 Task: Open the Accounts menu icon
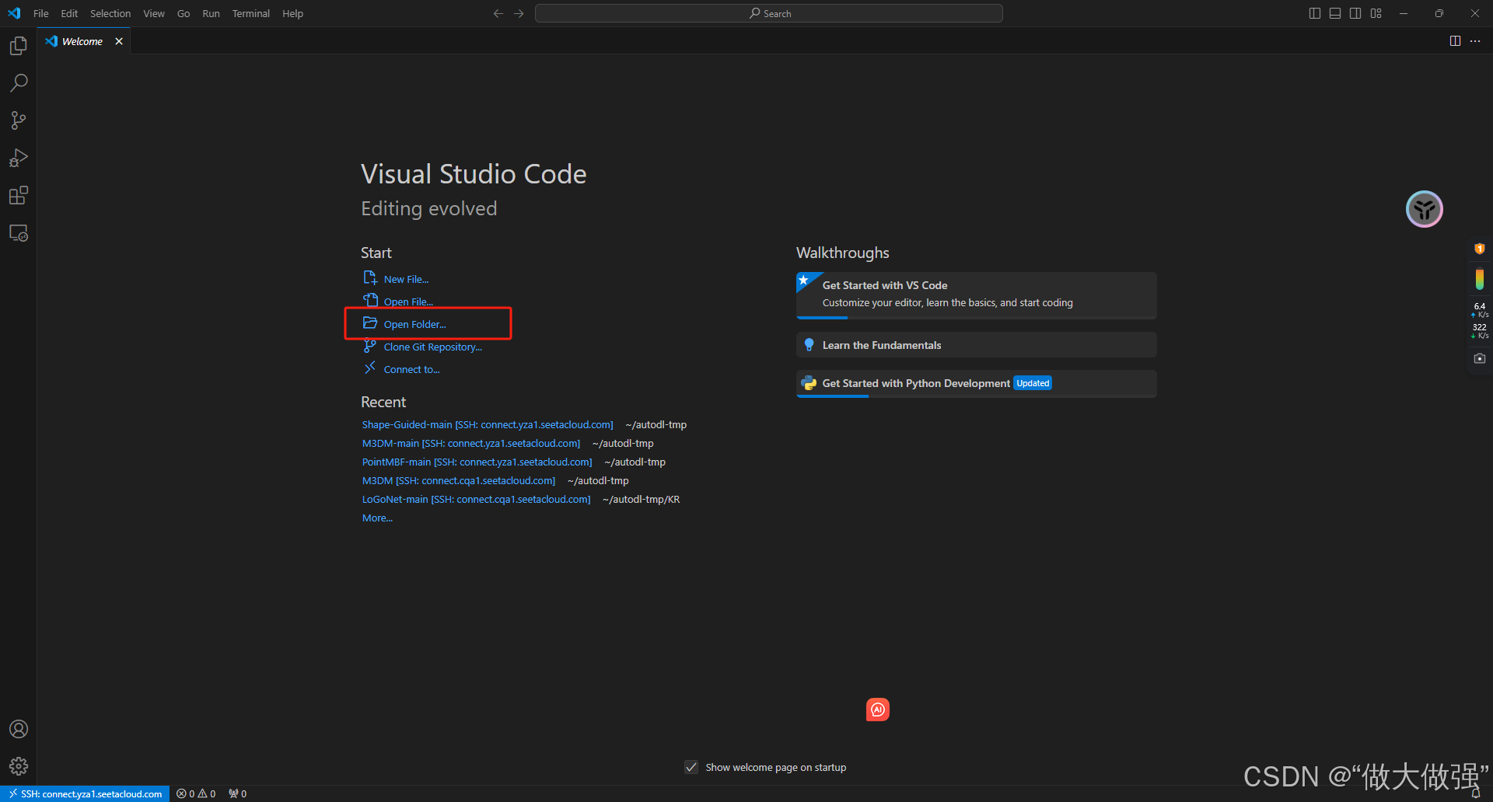click(19, 729)
